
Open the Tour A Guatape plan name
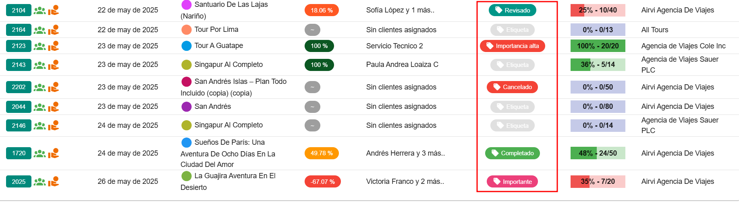(218, 46)
